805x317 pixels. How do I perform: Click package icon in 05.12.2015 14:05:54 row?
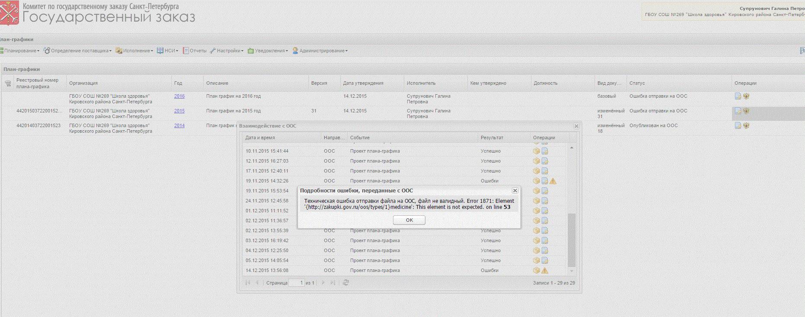pyautogui.click(x=537, y=260)
